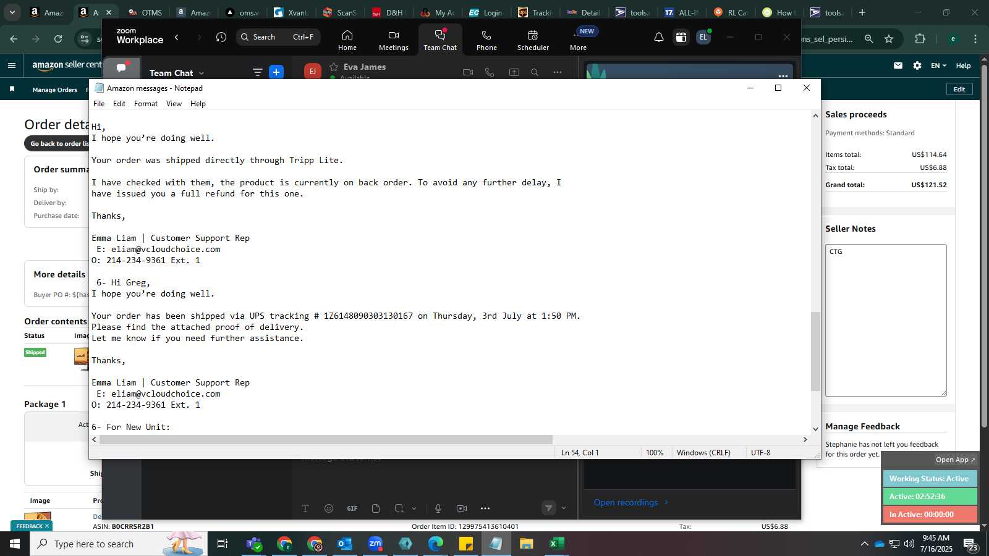Open Seller Central settings gear

tap(917, 65)
